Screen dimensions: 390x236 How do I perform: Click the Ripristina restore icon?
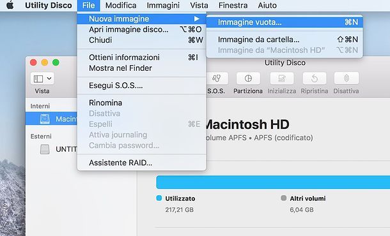click(x=315, y=78)
